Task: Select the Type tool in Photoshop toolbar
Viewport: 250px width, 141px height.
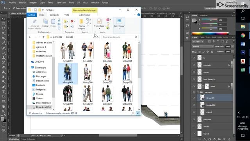Action: coord(4,92)
